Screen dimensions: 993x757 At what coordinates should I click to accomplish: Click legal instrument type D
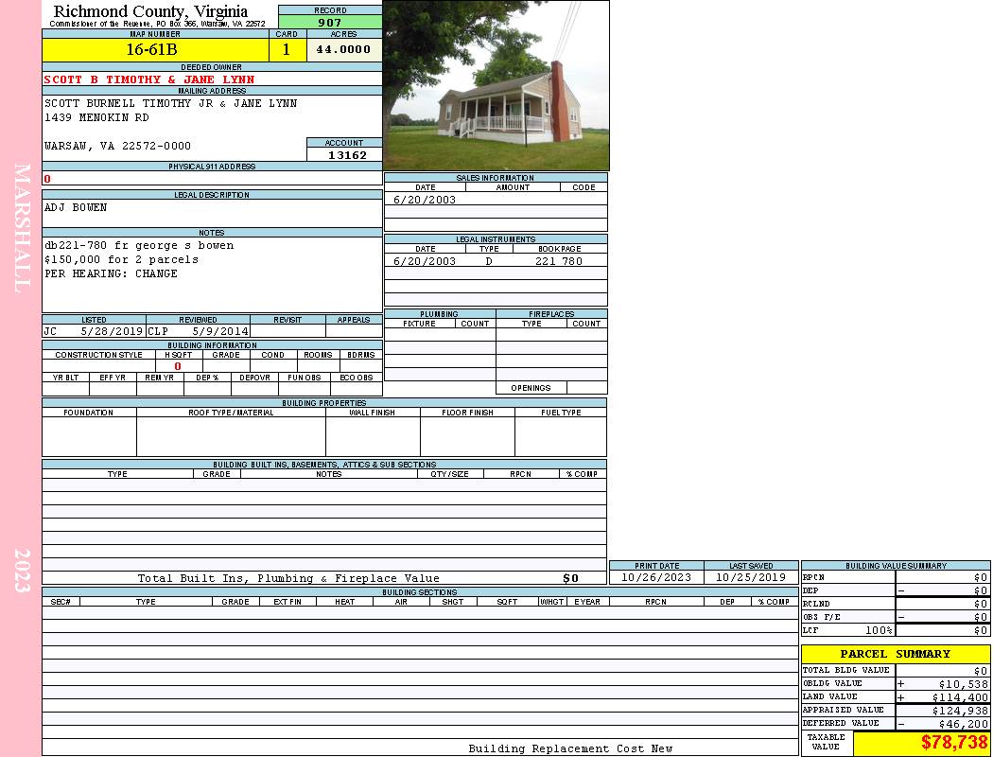489,261
